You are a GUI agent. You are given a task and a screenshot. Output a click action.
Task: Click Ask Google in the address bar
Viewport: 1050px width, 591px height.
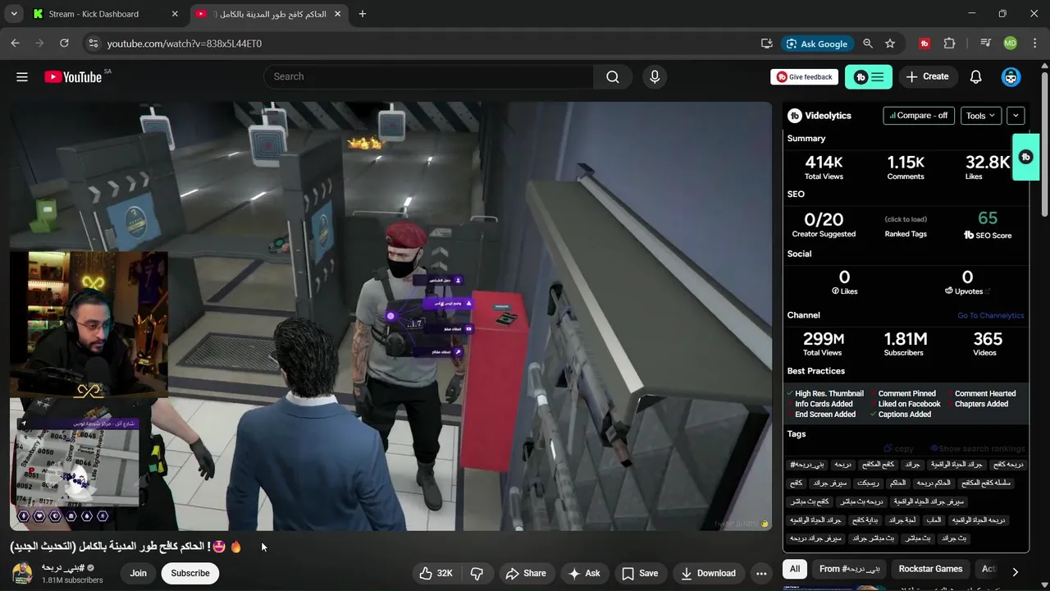pos(816,44)
